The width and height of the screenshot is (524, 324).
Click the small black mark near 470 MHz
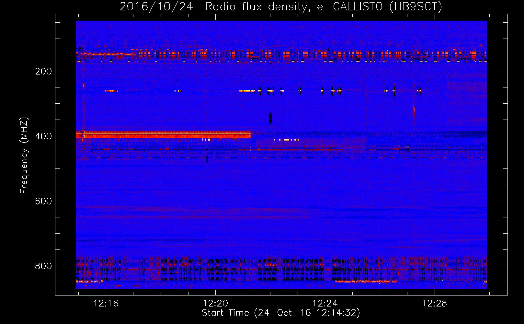(x=207, y=158)
